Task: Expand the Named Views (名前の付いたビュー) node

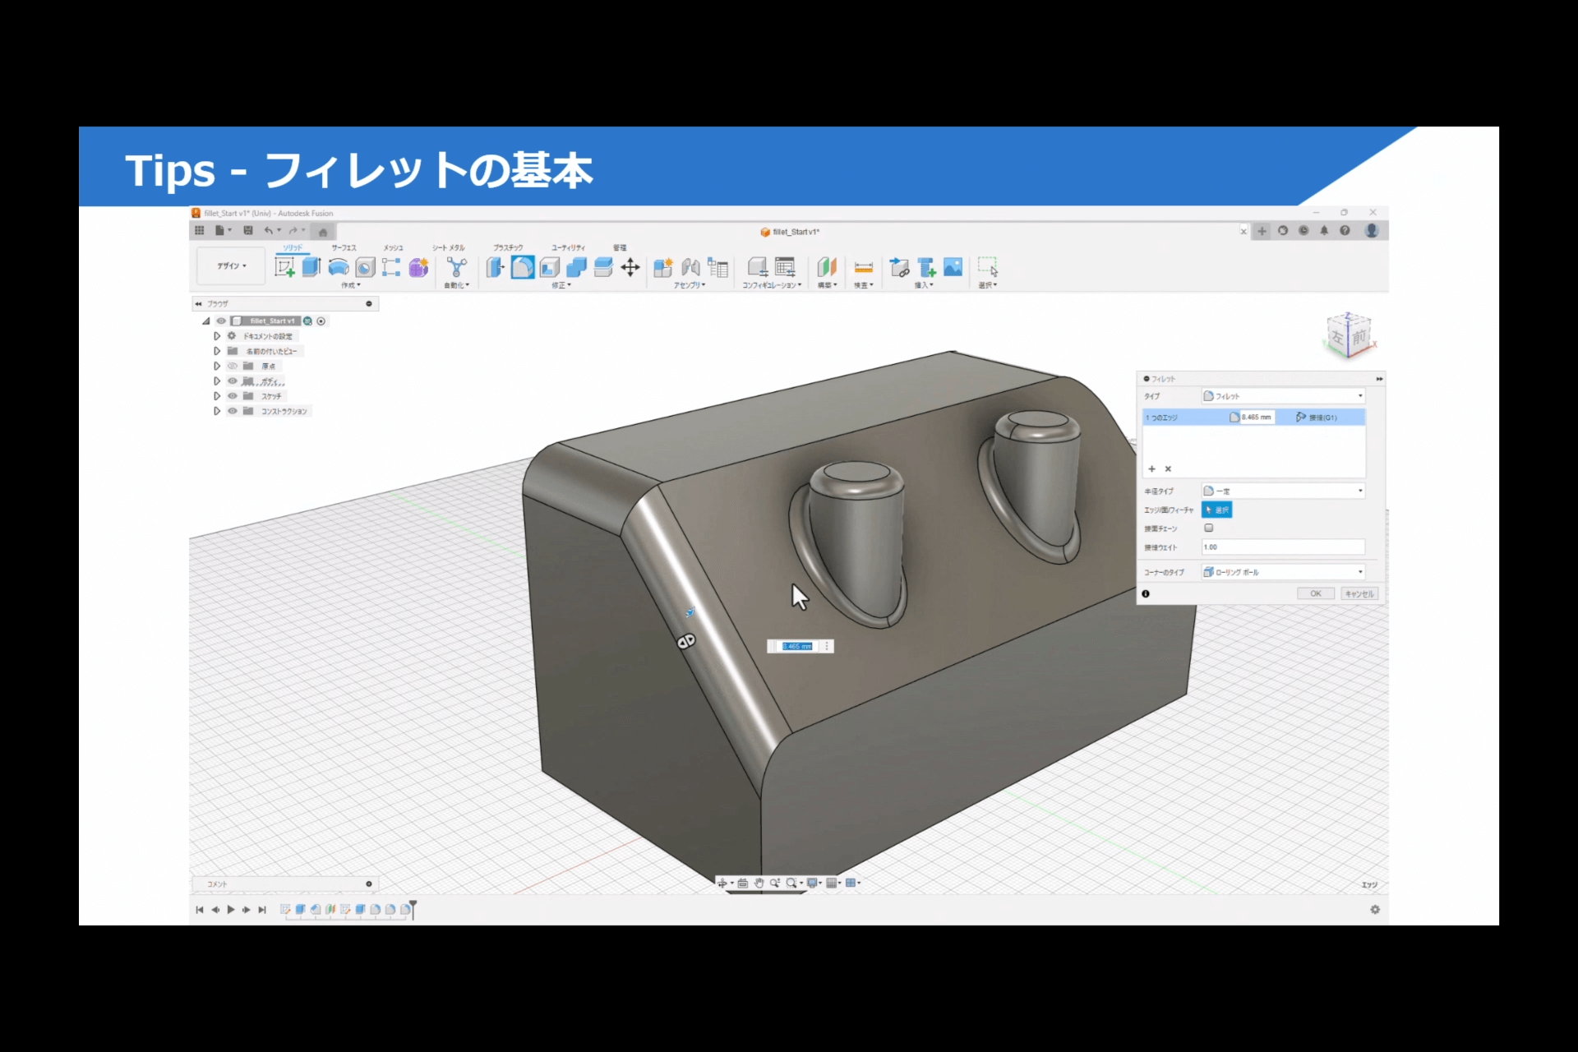Action: click(x=217, y=351)
